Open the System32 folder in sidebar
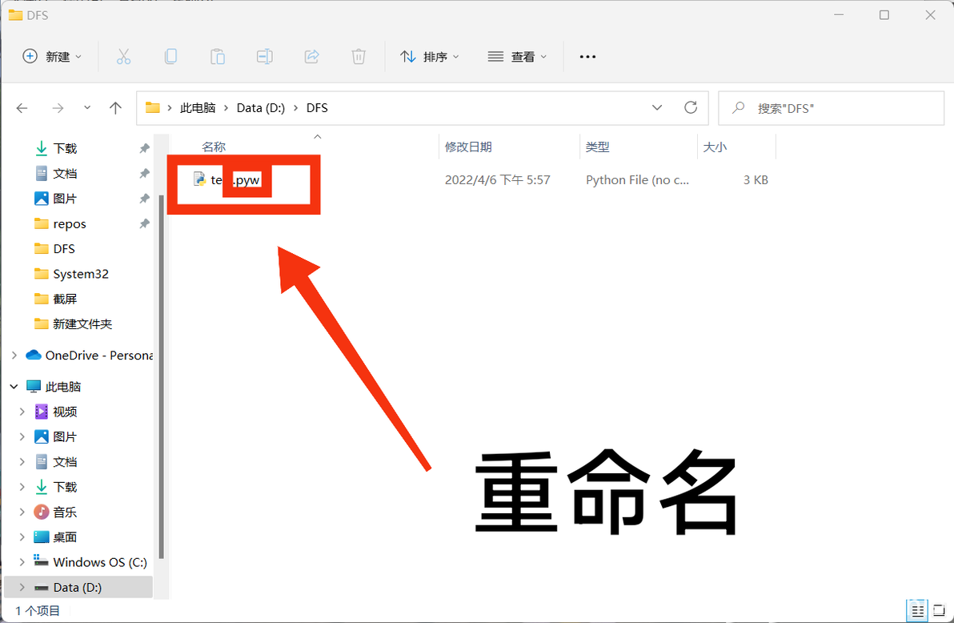954x623 pixels. pos(81,273)
